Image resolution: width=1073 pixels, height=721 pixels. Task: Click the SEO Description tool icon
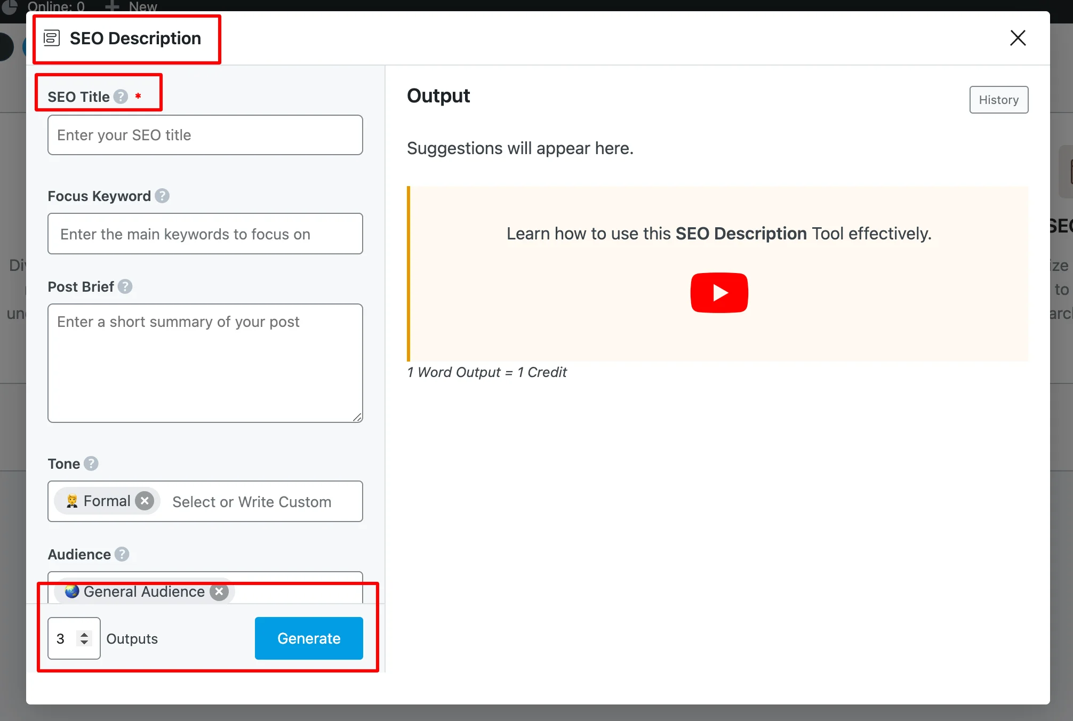coord(51,38)
